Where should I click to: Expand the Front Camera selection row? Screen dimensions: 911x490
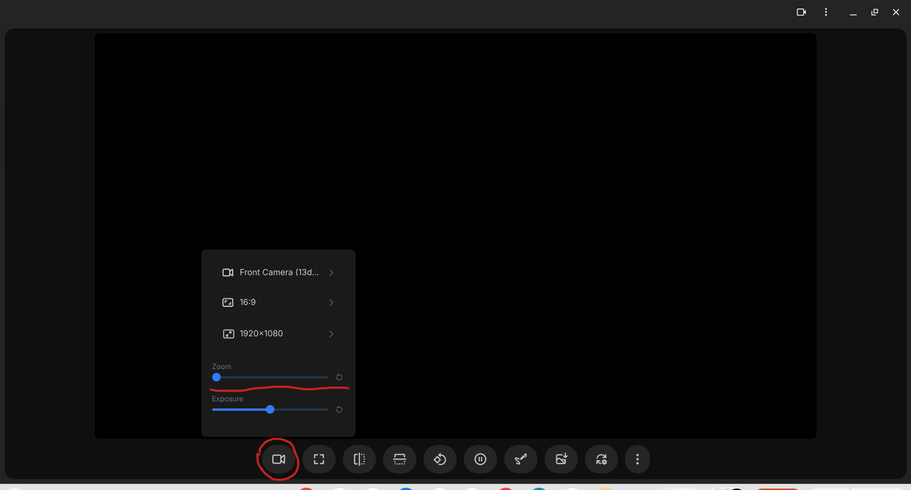(x=278, y=272)
